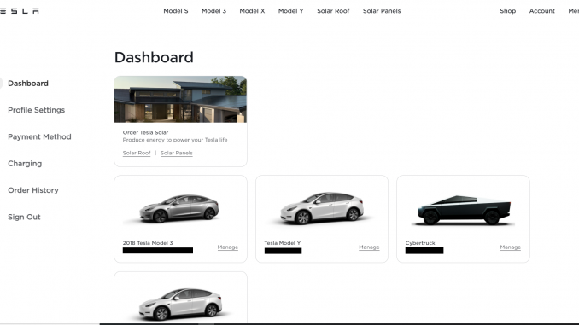Click Tesla Model Y car image
Screen dimensions: 579x325
click(x=322, y=208)
